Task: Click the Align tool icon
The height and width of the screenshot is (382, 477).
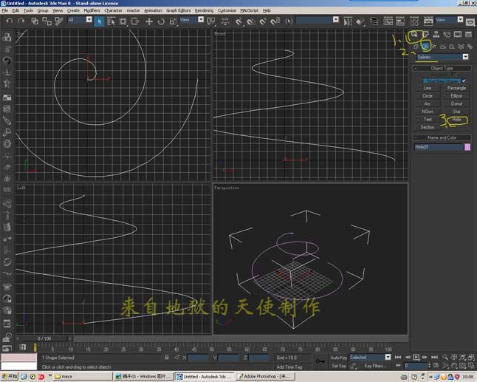Action: click(x=360, y=21)
